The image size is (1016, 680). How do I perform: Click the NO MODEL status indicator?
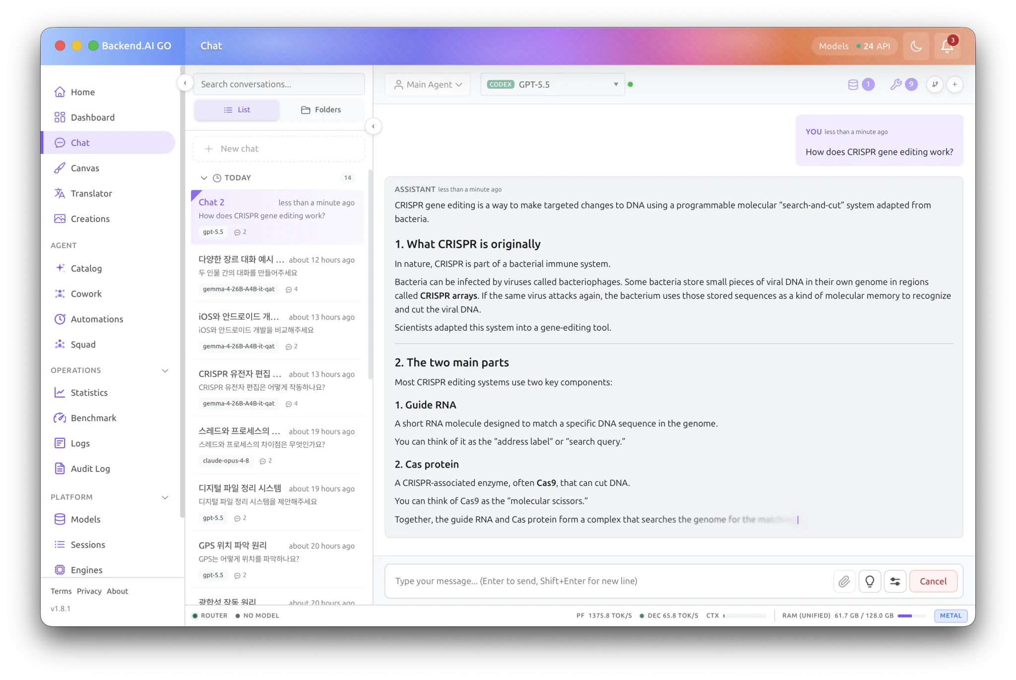257,615
